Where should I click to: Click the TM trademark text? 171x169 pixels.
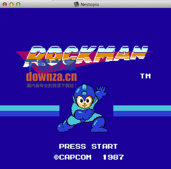(x=146, y=76)
